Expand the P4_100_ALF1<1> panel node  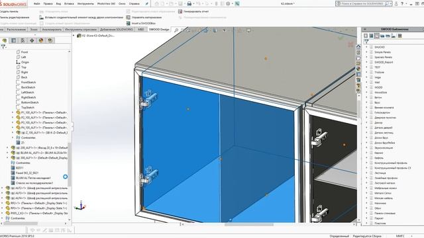point(13,128)
